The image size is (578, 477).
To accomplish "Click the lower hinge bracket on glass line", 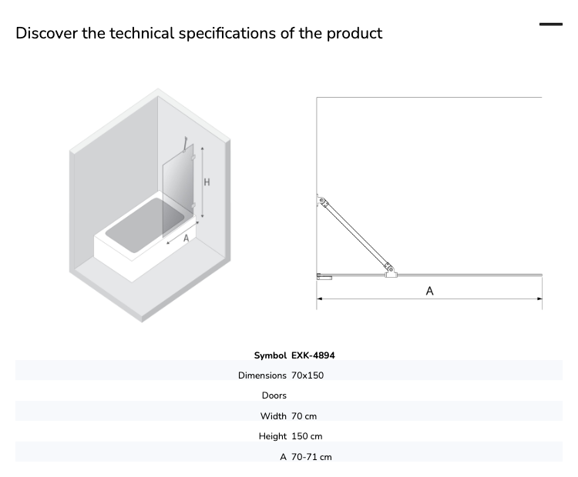I will 390,270.
